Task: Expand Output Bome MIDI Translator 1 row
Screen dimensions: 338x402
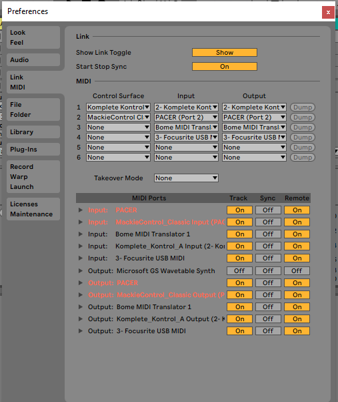Action: (x=81, y=307)
